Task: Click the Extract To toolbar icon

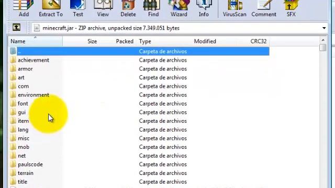Action: [51, 8]
